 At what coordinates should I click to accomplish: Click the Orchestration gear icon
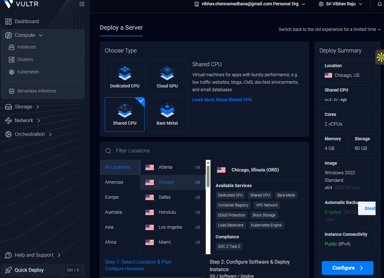point(8,134)
